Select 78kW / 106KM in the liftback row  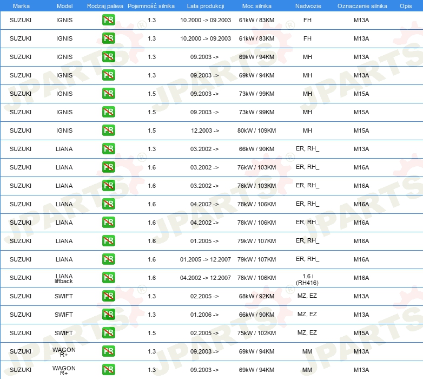coord(256,278)
